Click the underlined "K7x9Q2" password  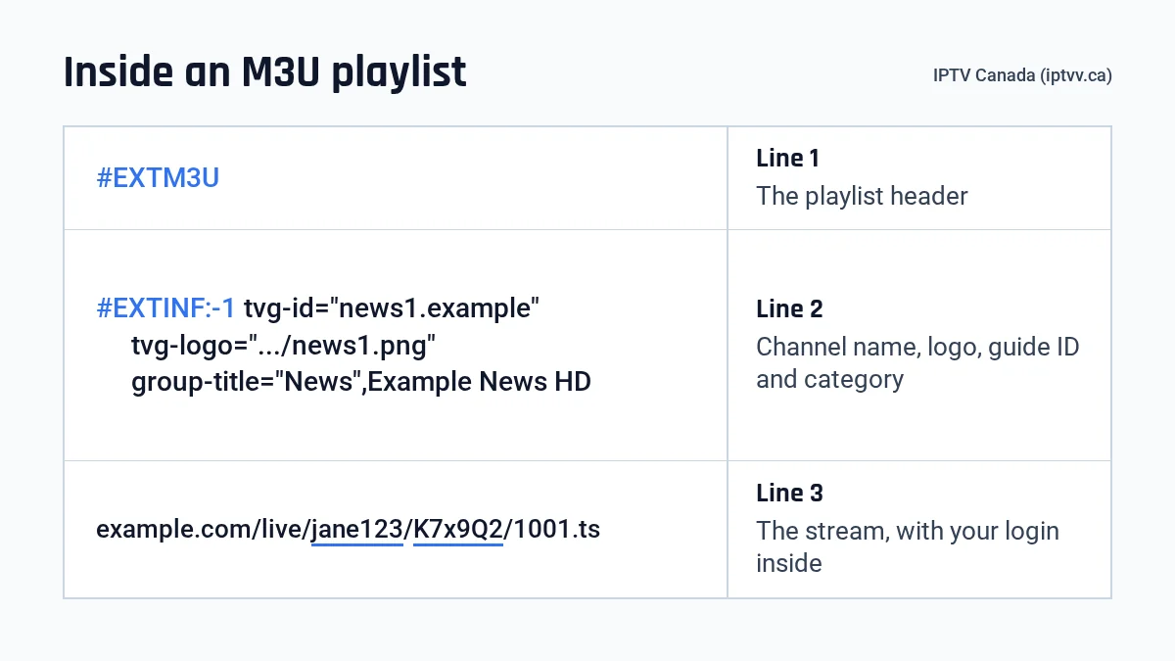(x=458, y=530)
